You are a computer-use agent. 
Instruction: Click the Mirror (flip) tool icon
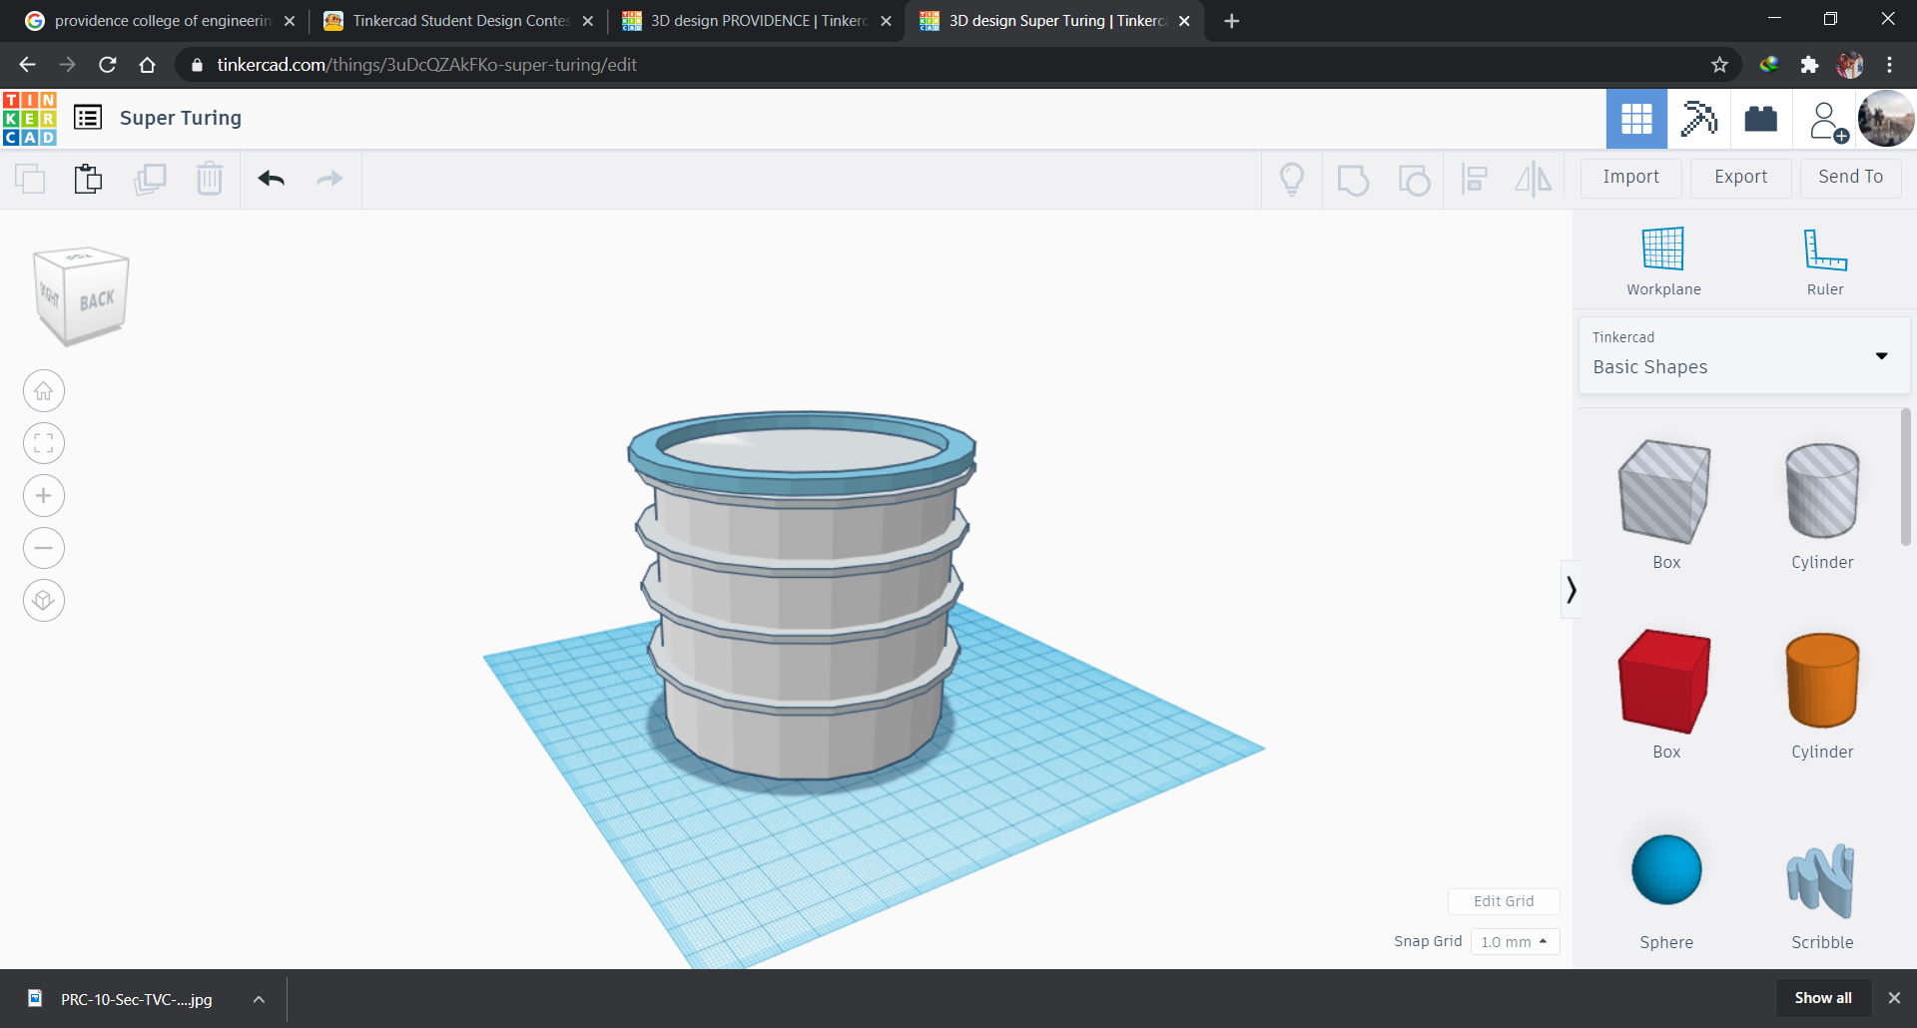[x=1534, y=180]
